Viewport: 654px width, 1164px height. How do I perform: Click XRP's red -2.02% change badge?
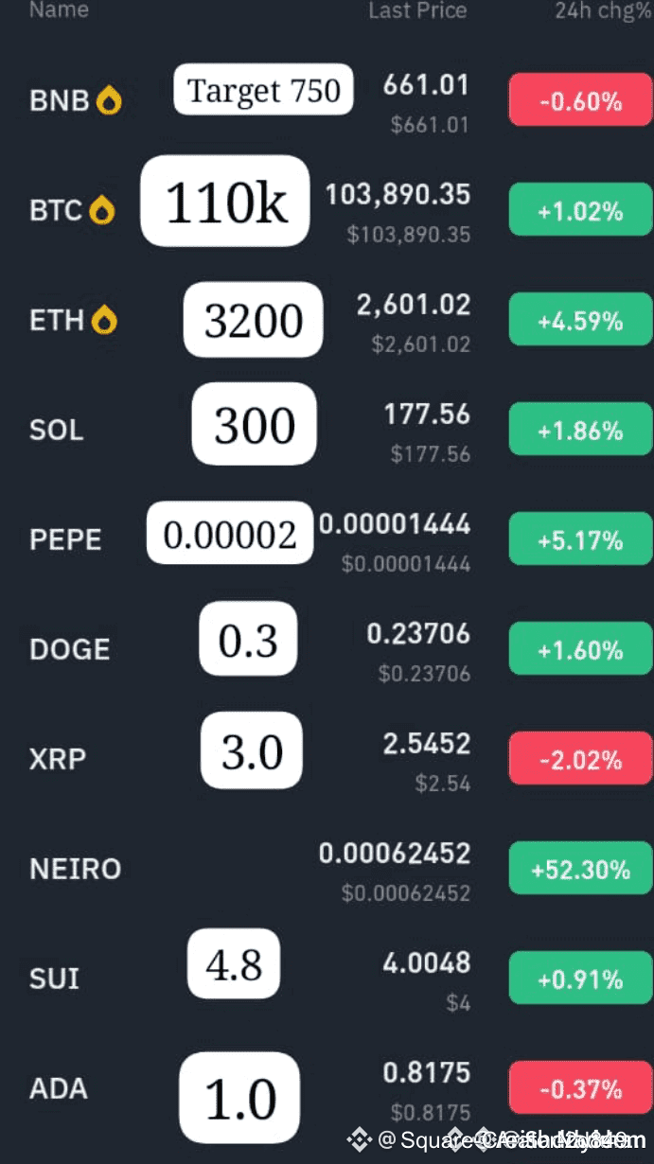pyautogui.click(x=580, y=758)
